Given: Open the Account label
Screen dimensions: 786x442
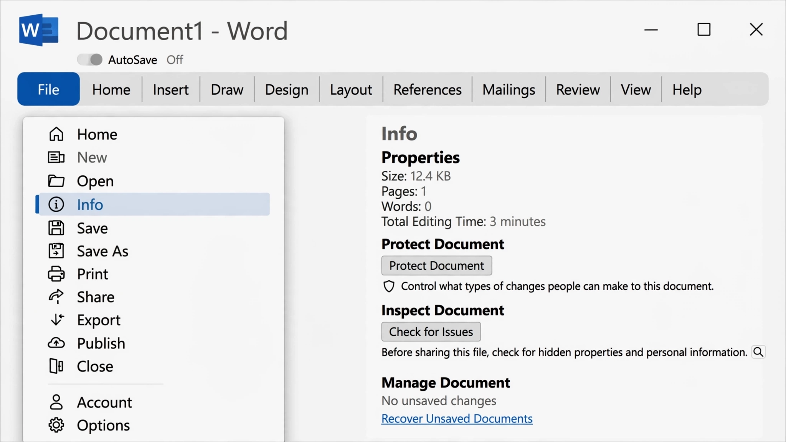Looking at the screenshot, I should (104, 402).
